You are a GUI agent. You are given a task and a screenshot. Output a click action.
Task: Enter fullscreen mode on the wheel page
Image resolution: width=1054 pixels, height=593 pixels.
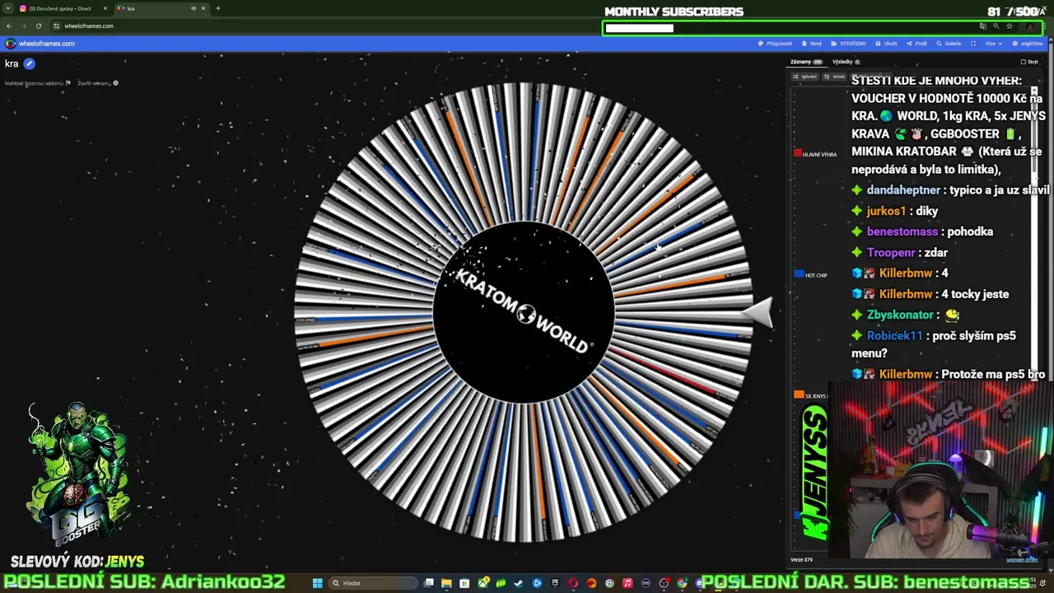tap(973, 44)
